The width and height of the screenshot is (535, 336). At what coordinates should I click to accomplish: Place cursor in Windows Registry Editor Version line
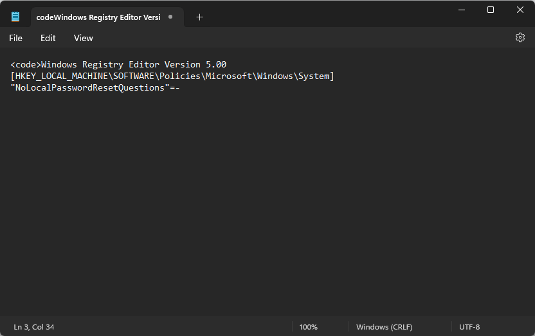pos(118,64)
